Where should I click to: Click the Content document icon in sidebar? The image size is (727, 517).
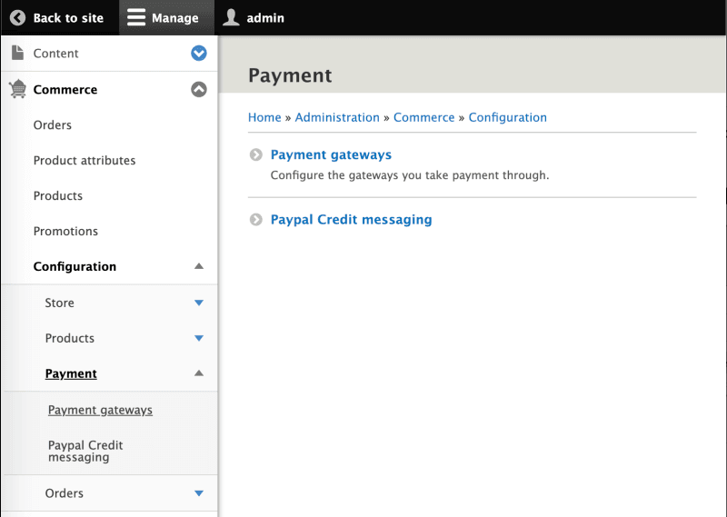click(17, 54)
